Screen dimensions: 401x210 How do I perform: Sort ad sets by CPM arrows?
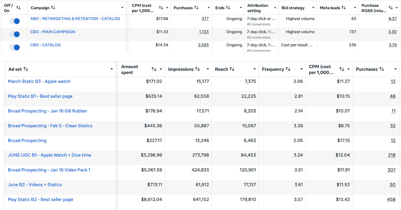pos(342,69)
